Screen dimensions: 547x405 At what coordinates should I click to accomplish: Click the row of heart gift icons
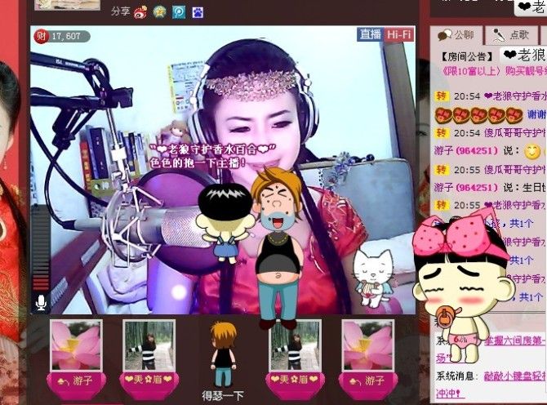coord(478,115)
